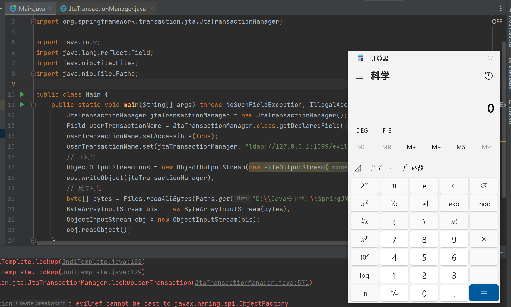Click the run arrow beside class Main
The image size is (511, 307).
click(x=22, y=94)
